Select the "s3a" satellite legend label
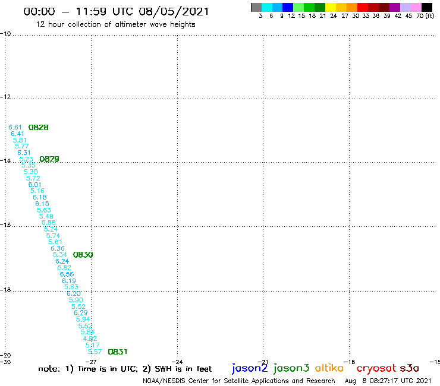This screenshot has width=440, height=386. click(410, 368)
